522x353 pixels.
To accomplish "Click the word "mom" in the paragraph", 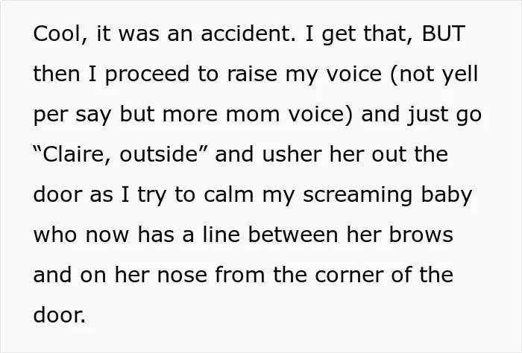I will (x=253, y=115).
